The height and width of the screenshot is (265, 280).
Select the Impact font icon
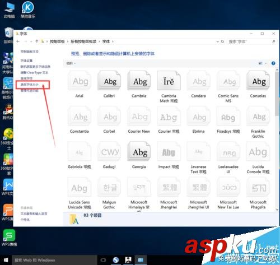(x=169, y=152)
